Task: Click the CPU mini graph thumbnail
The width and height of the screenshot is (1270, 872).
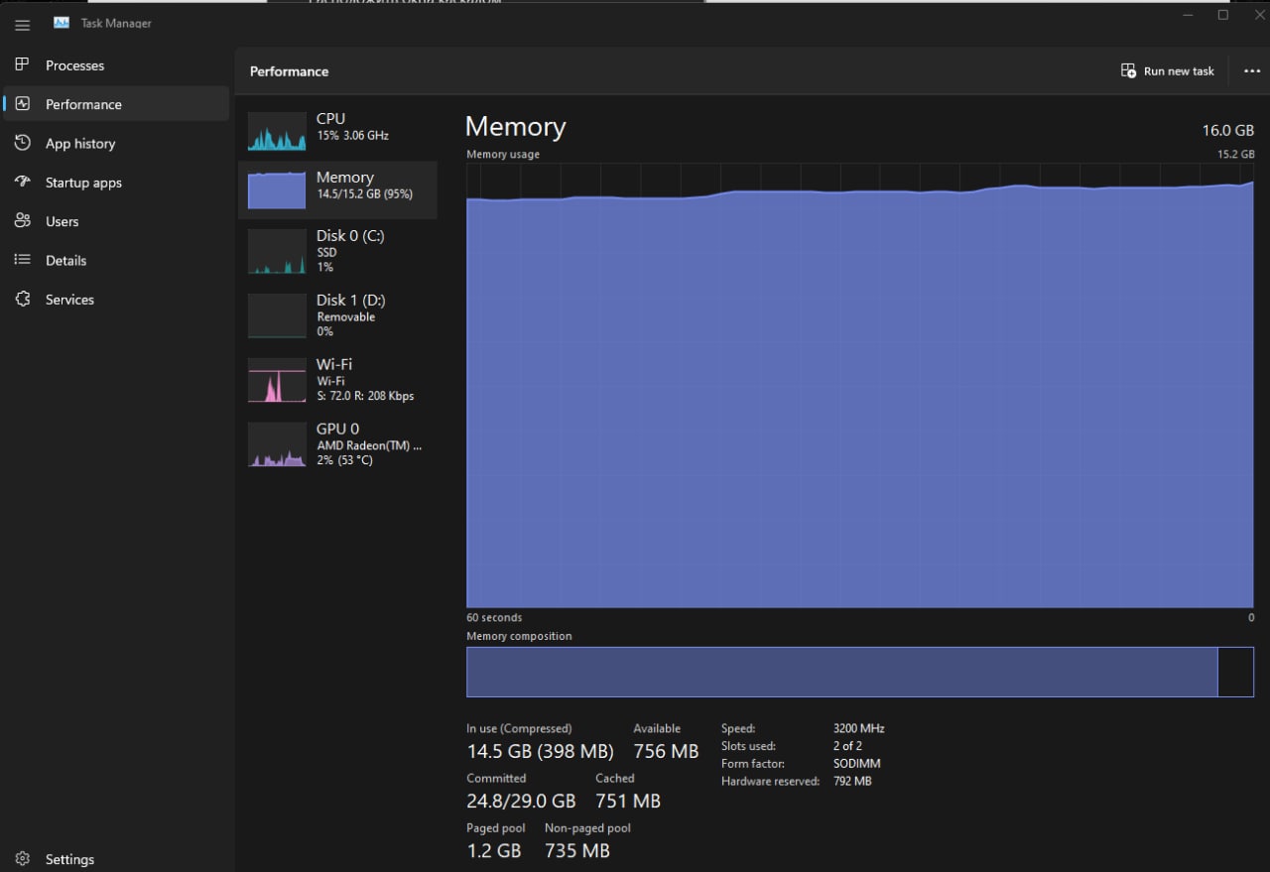Action: pos(277,131)
